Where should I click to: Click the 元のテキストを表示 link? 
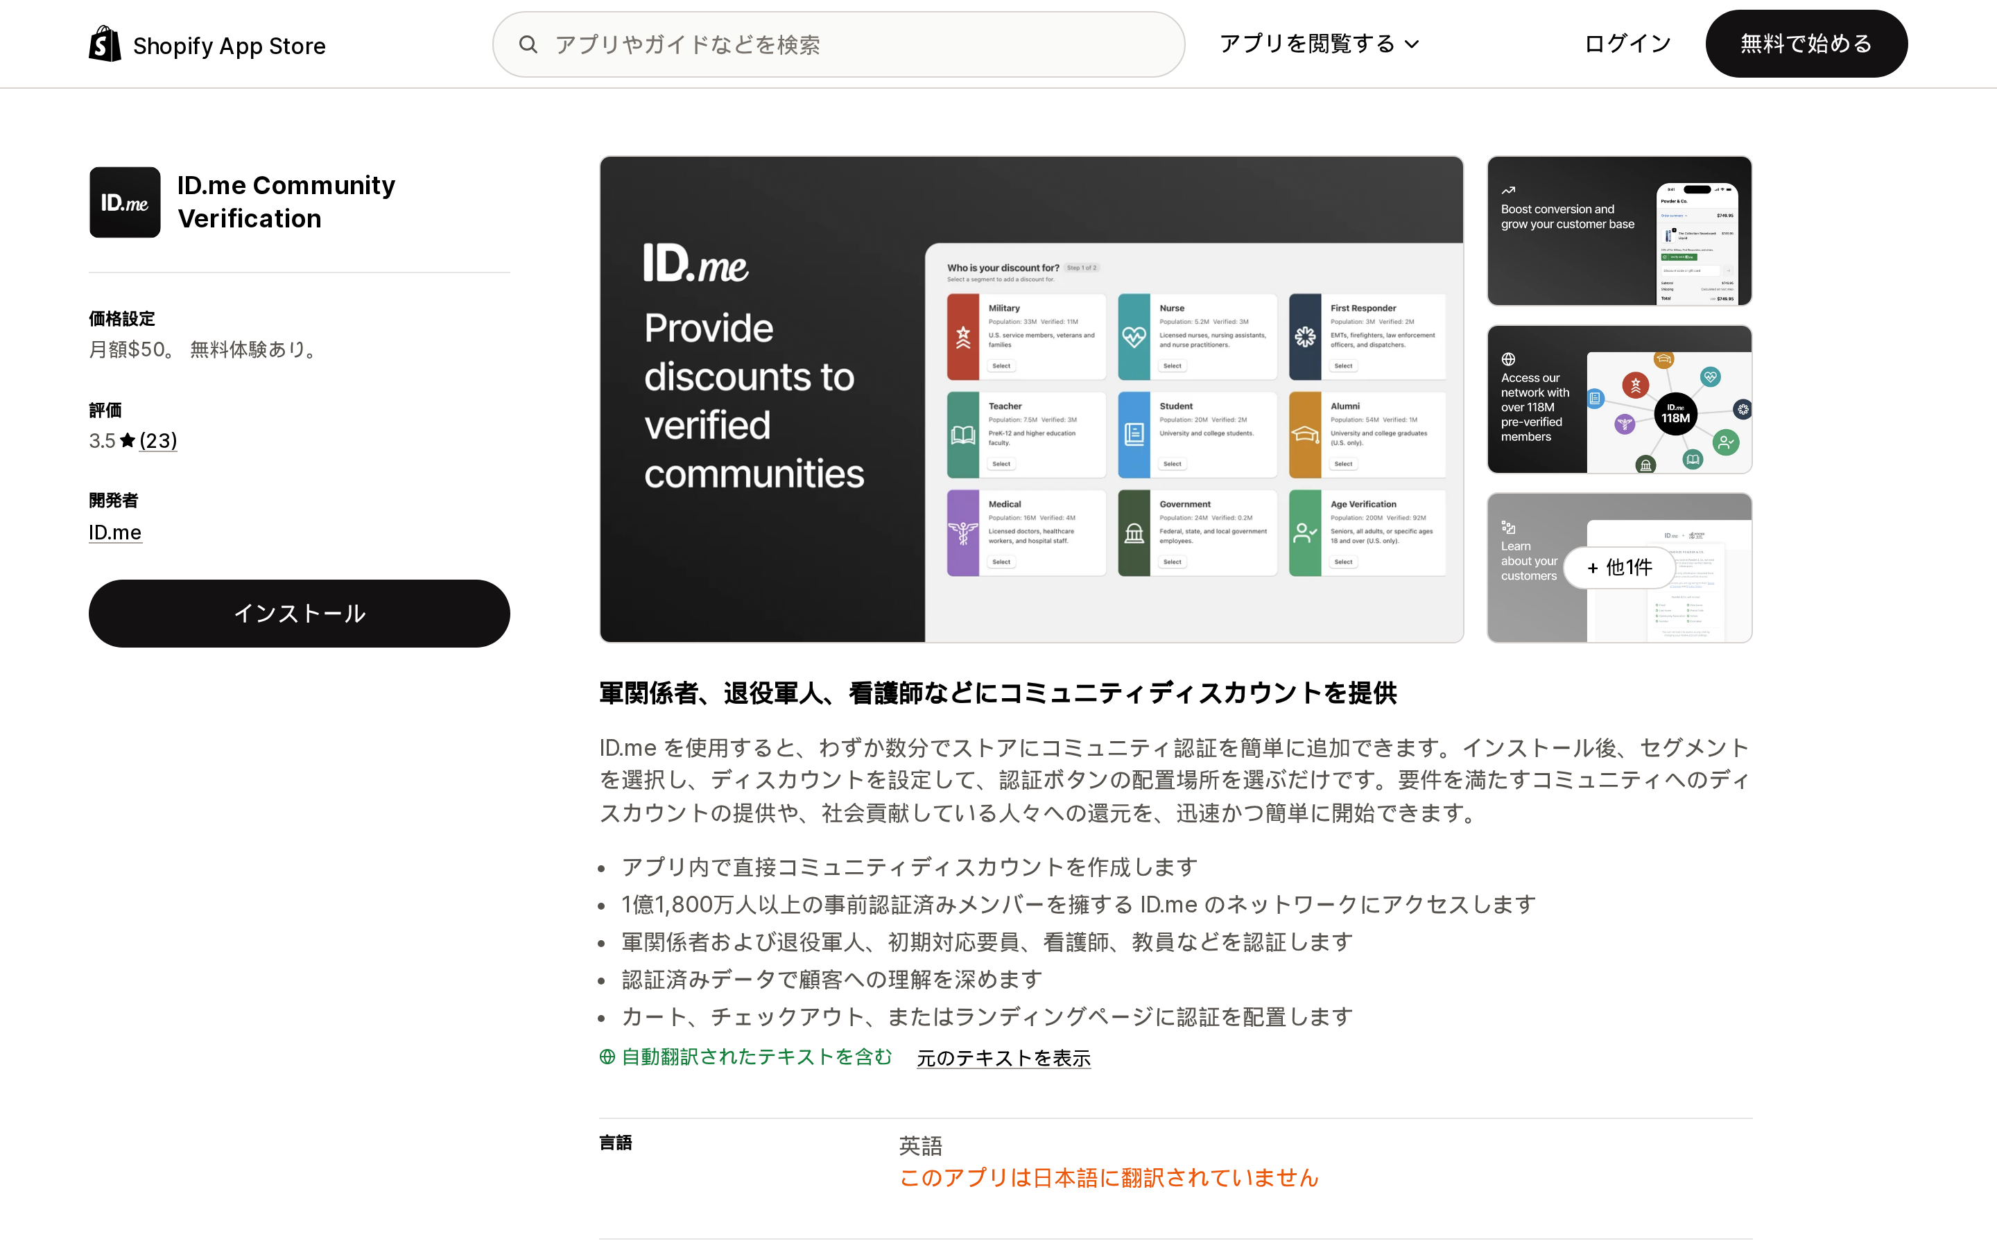(x=1003, y=1058)
